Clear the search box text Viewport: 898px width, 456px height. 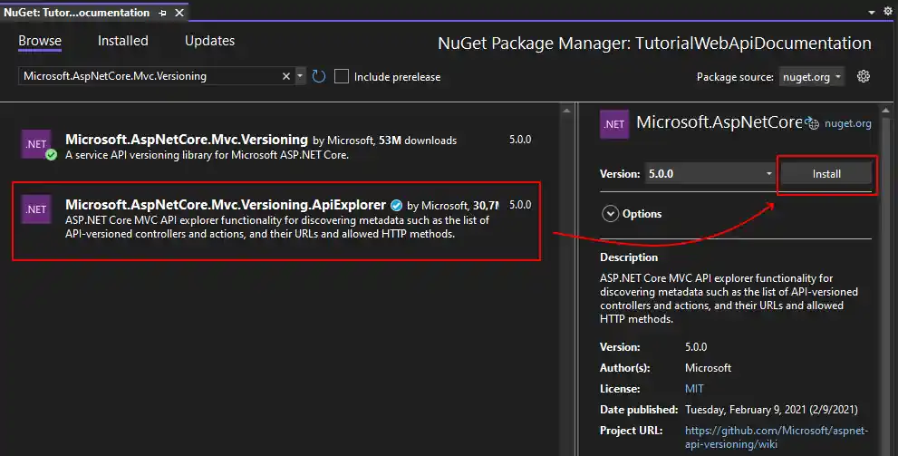pyautogui.click(x=286, y=76)
